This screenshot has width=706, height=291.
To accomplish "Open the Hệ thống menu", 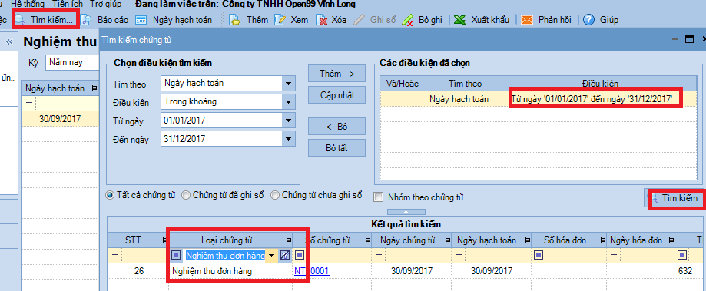I will point(28,5).
